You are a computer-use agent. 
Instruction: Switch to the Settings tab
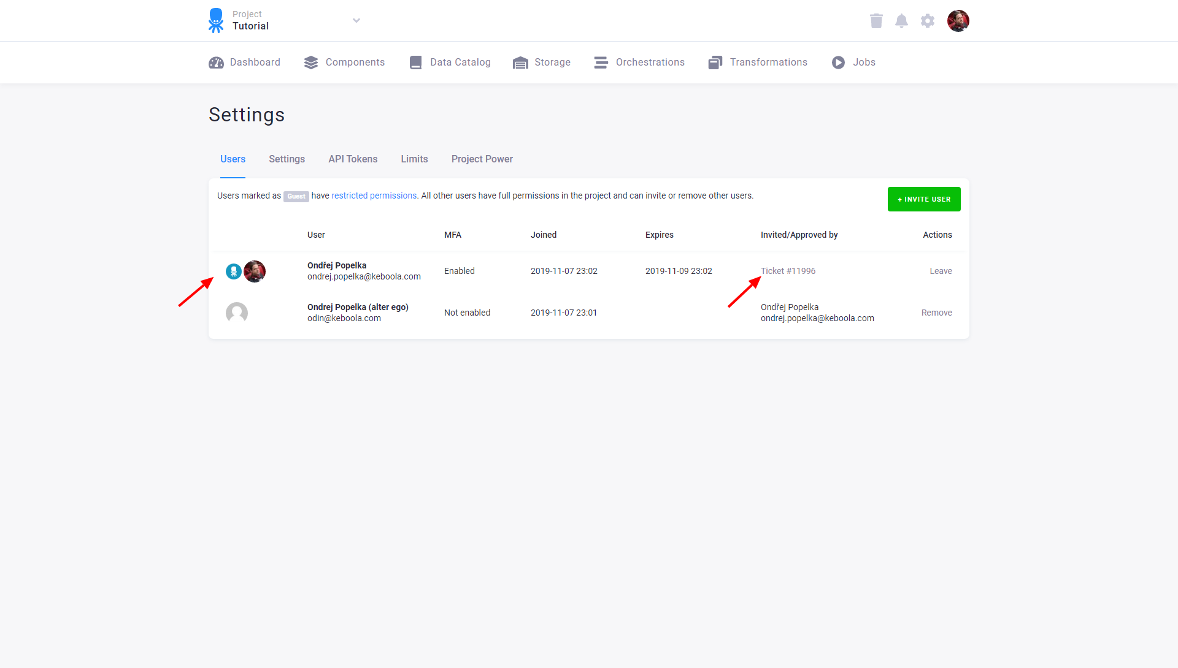(287, 159)
